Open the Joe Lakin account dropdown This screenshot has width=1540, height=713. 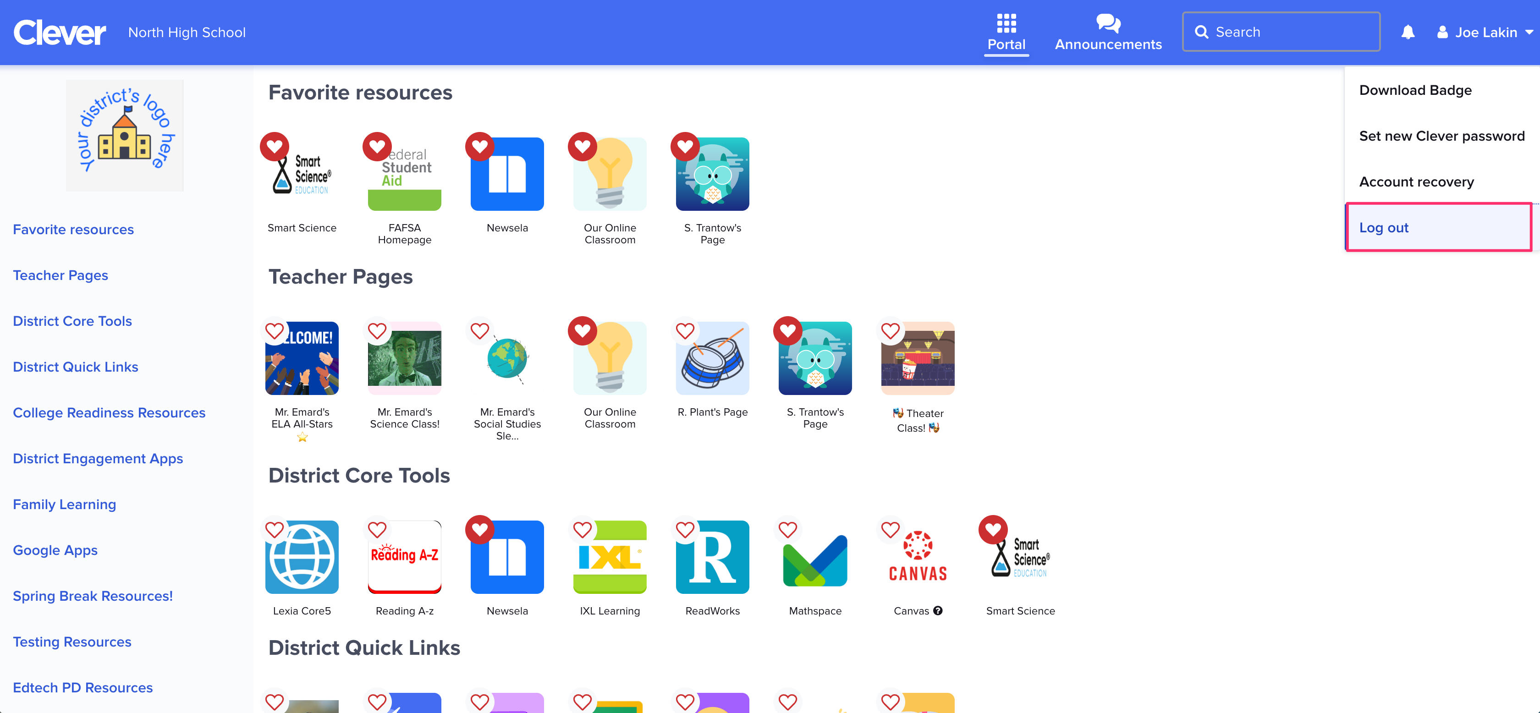point(1485,32)
